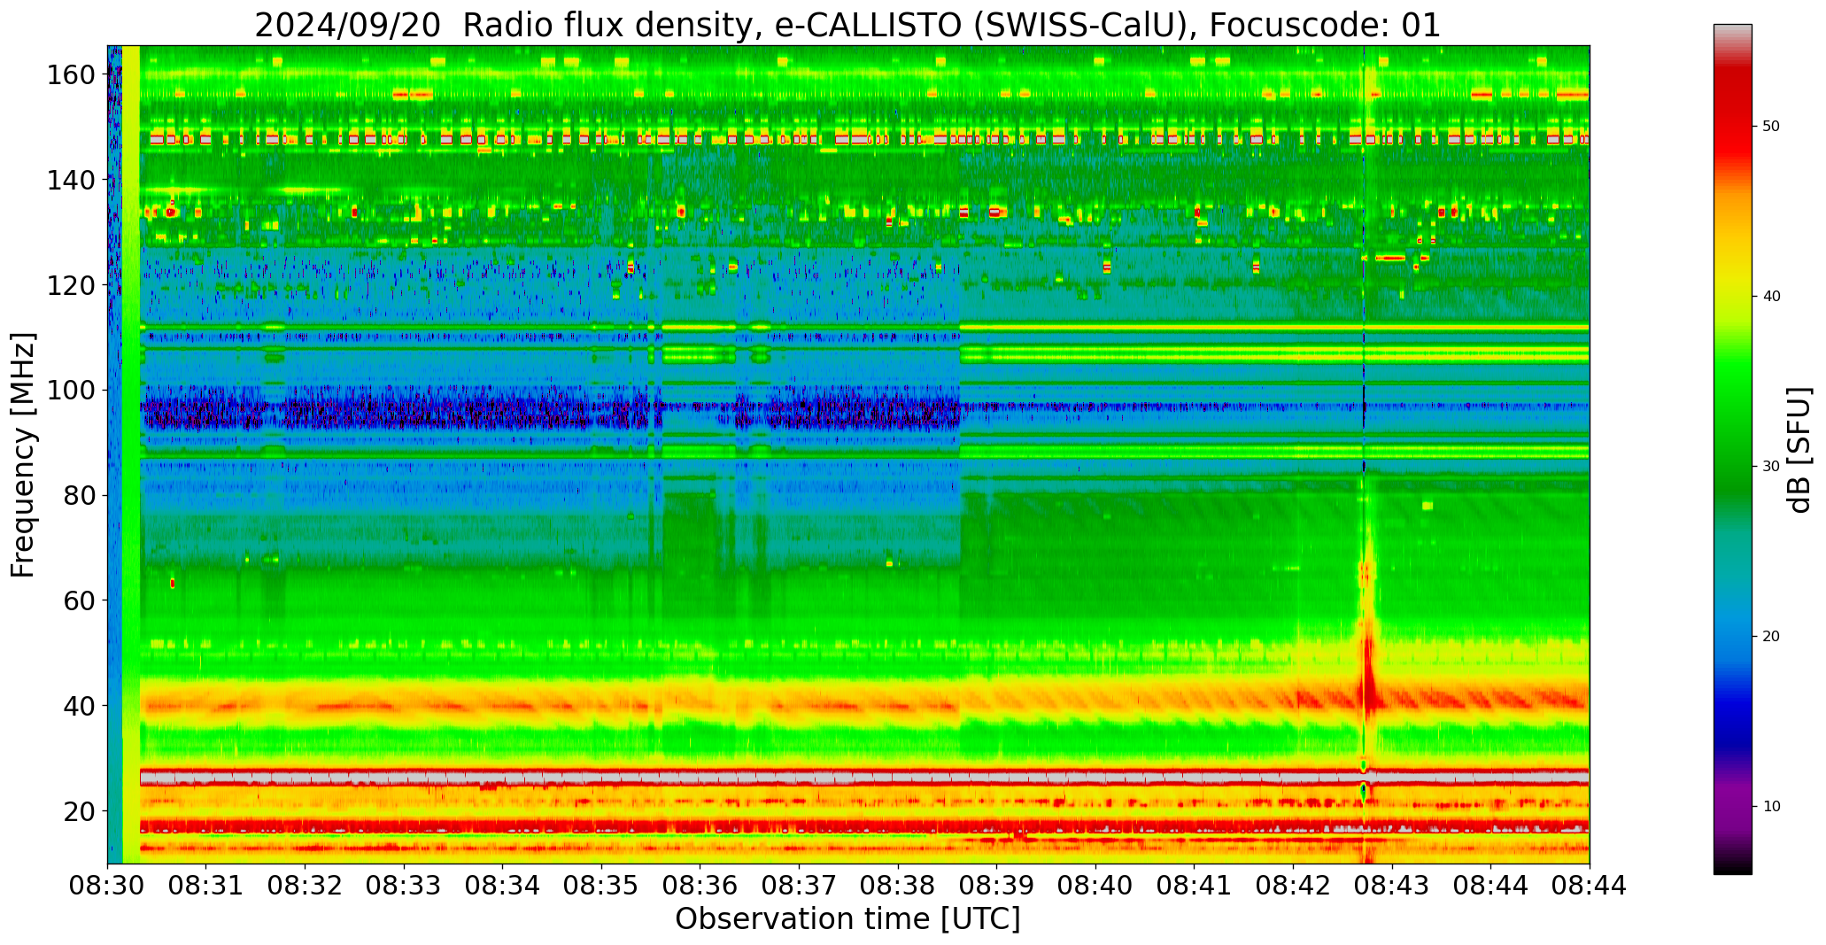Click the '08:36' time axis label
The image size is (1826, 945).
[x=700, y=886]
